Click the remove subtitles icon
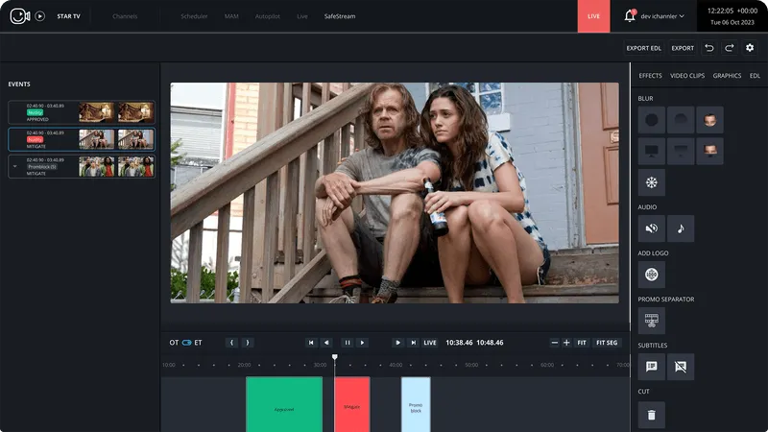Screen dimensions: 768x432 (x=681, y=367)
